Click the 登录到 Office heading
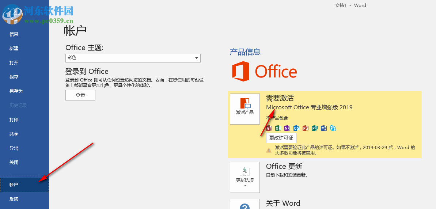The image size is (436, 209). coord(87,71)
